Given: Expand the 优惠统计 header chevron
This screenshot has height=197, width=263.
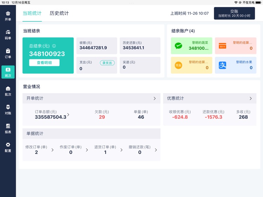Looking at the screenshot, I should 251,98.
